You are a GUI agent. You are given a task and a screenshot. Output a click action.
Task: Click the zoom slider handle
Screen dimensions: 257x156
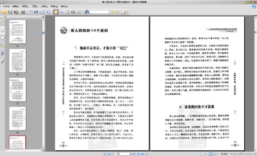pyautogui.click(x=241, y=154)
